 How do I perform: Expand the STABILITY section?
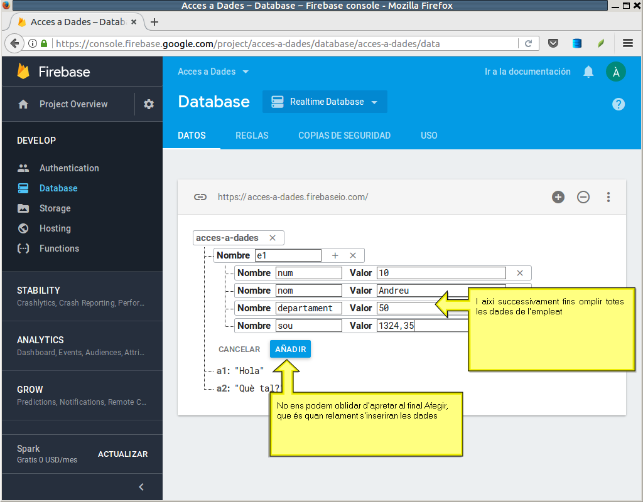[81, 296]
